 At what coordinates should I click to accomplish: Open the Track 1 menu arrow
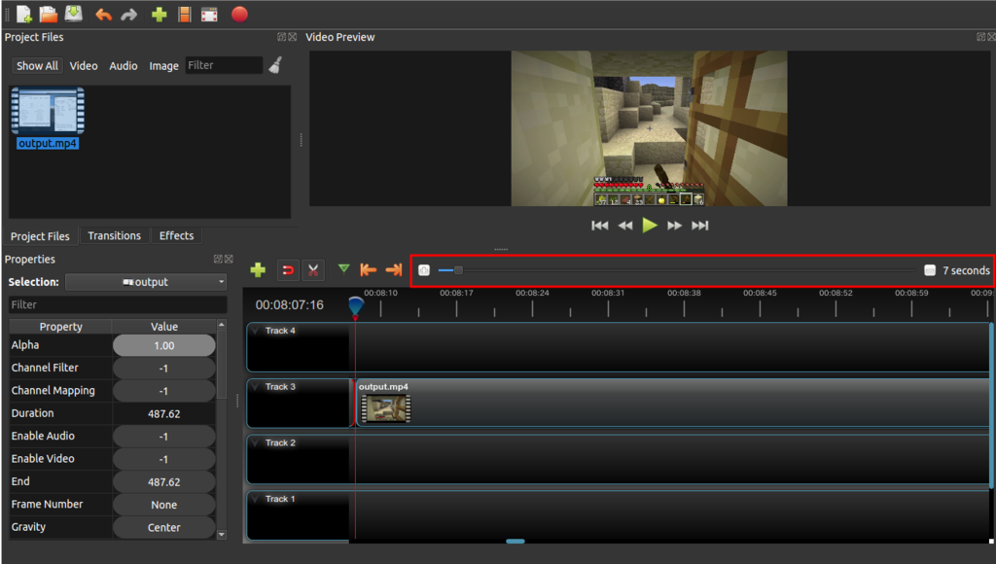click(x=256, y=499)
